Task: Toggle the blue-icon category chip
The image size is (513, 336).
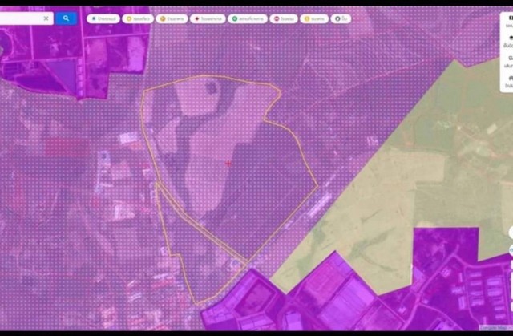Action: pyautogui.click(x=103, y=18)
